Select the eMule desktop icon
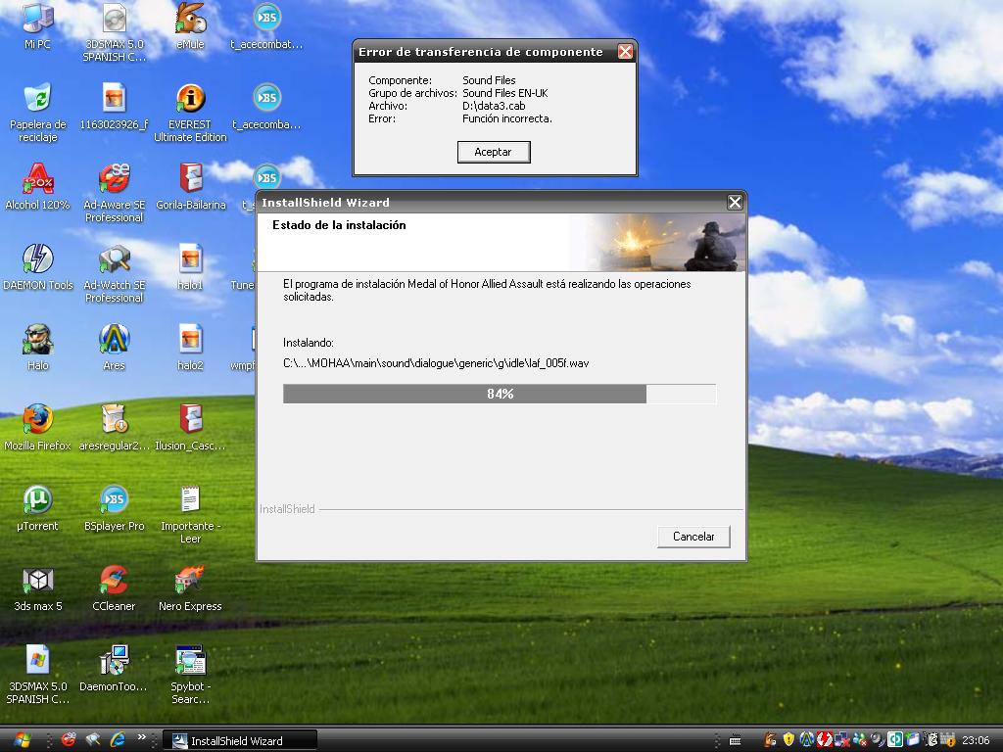This screenshot has width=1003, height=752. pos(190,25)
